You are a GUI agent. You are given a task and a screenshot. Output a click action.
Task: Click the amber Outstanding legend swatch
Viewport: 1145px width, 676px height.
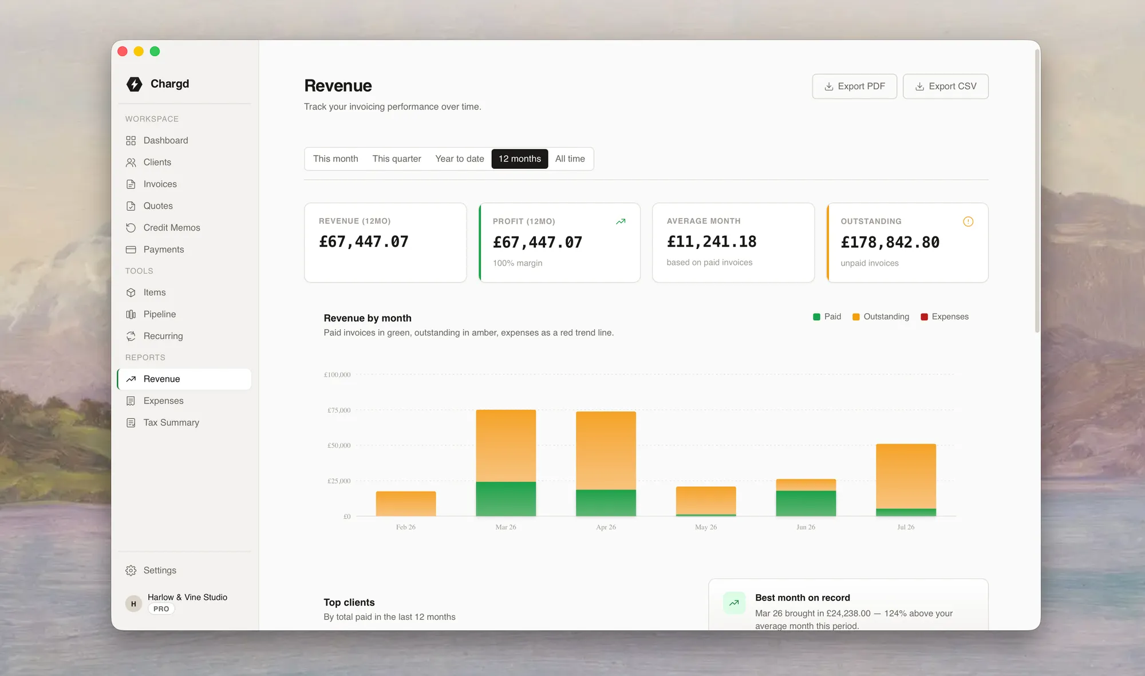(x=856, y=317)
